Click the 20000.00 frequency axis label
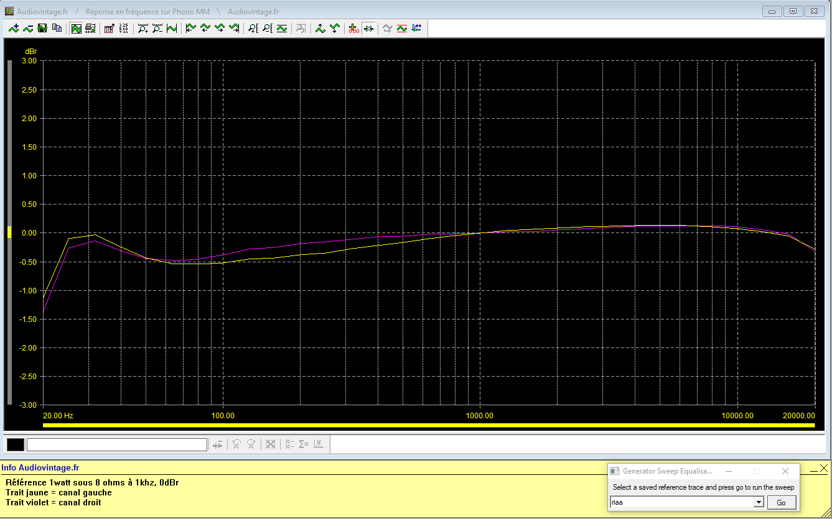Screen dimensions: 832x519 coord(799,415)
